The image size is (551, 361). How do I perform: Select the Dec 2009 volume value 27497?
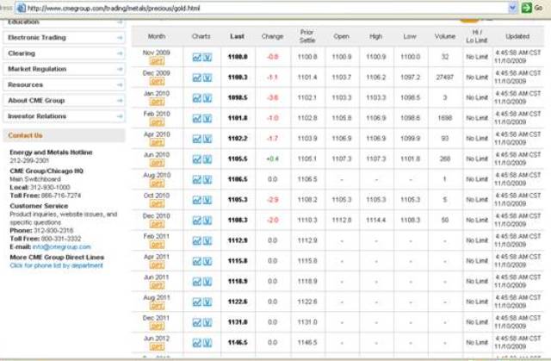point(444,78)
